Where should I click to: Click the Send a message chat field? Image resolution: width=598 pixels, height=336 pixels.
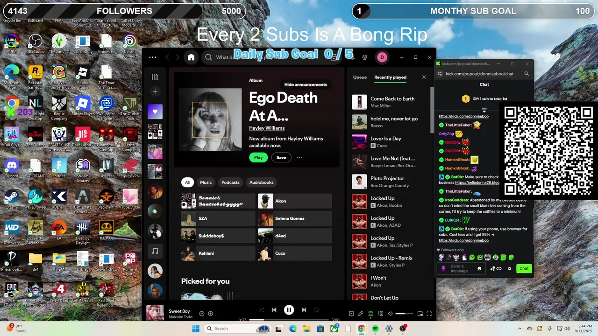click(462, 268)
